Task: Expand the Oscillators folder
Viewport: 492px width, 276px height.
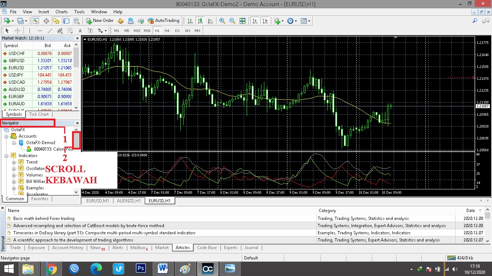Action: pyautogui.click(x=14, y=169)
